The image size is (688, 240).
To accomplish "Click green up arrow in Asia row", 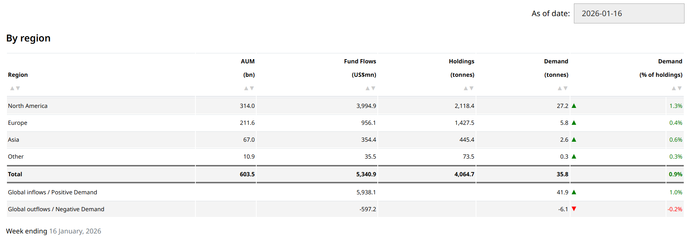I will point(574,140).
